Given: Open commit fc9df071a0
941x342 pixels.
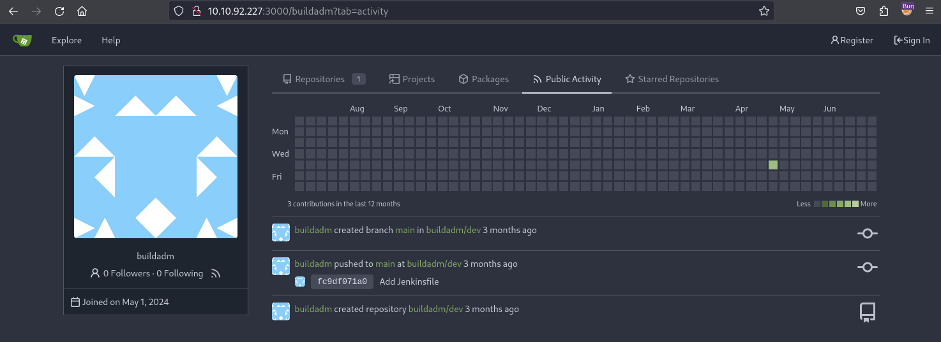Looking at the screenshot, I should pos(342,281).
